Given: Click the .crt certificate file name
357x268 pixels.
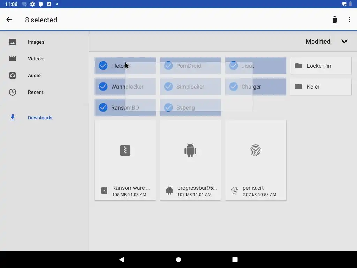Looking at the screenshot, I should click(x=253, y=188).
